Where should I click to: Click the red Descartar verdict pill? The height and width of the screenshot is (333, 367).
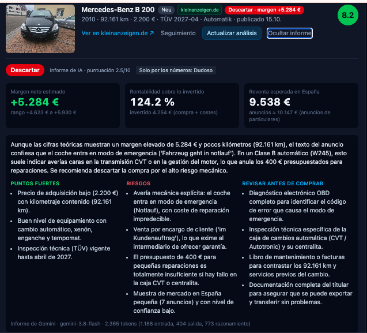[x=25, y=70]
